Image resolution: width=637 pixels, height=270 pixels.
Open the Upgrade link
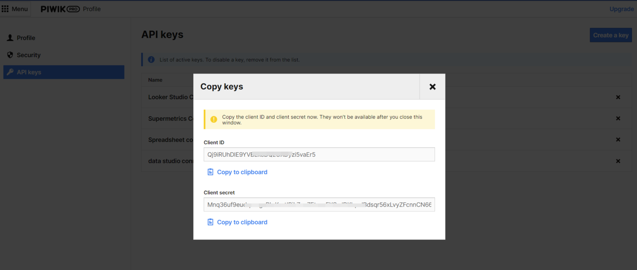tap(621, 9)
